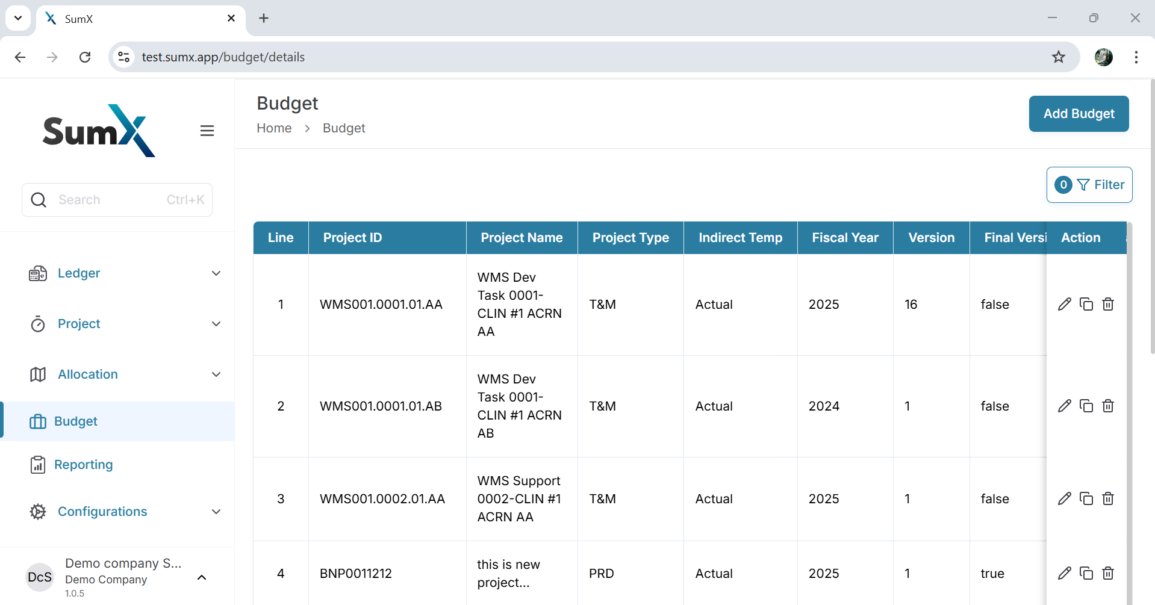This screenshot has width=1155, height=605.
Task: Delete budget row WMS001.0001.01.AB
Action: click(x=1108, y=406)
